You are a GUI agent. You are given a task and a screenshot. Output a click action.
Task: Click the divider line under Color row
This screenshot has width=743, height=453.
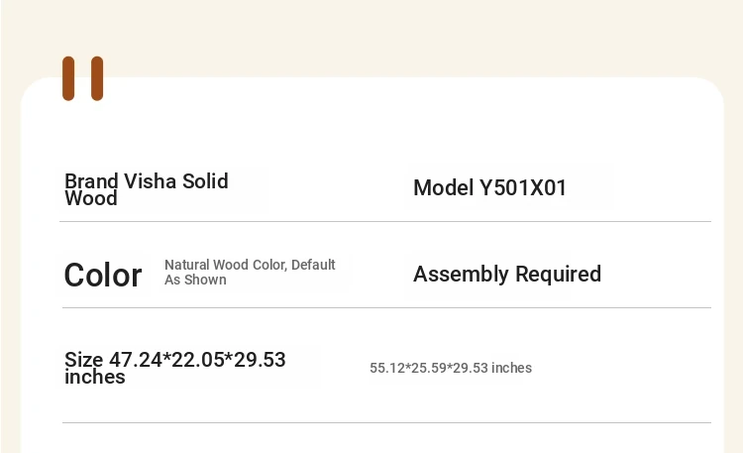[386, 308]
